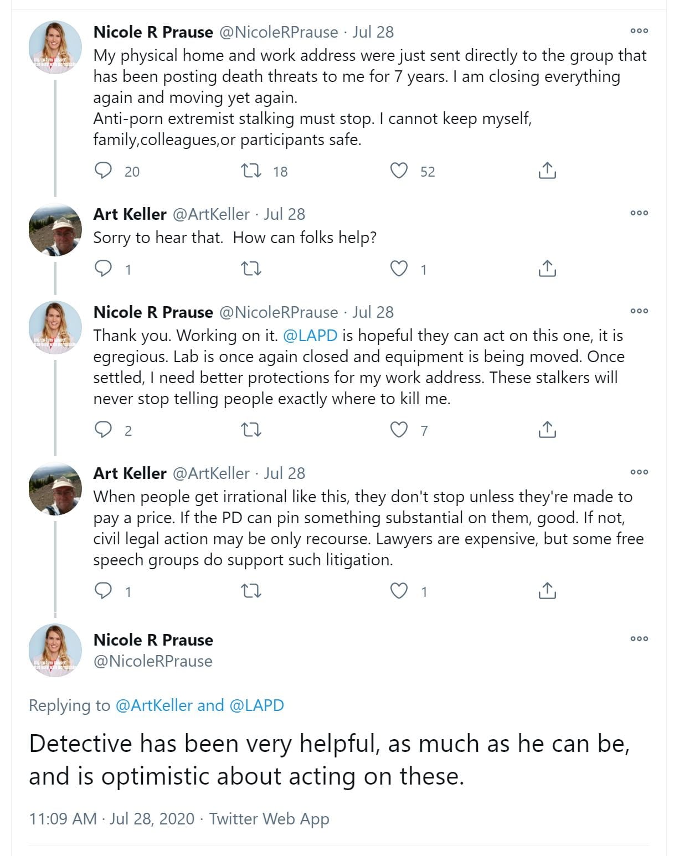Retweet the tweet mentioning free speech groups

(x=251, y=591)
